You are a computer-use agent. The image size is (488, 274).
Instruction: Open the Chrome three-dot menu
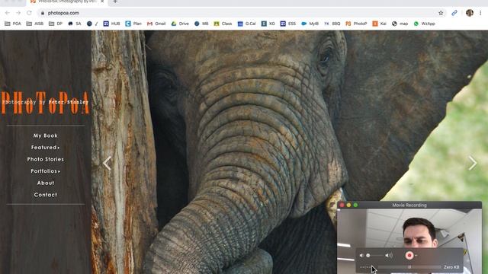tap(480, 13)
